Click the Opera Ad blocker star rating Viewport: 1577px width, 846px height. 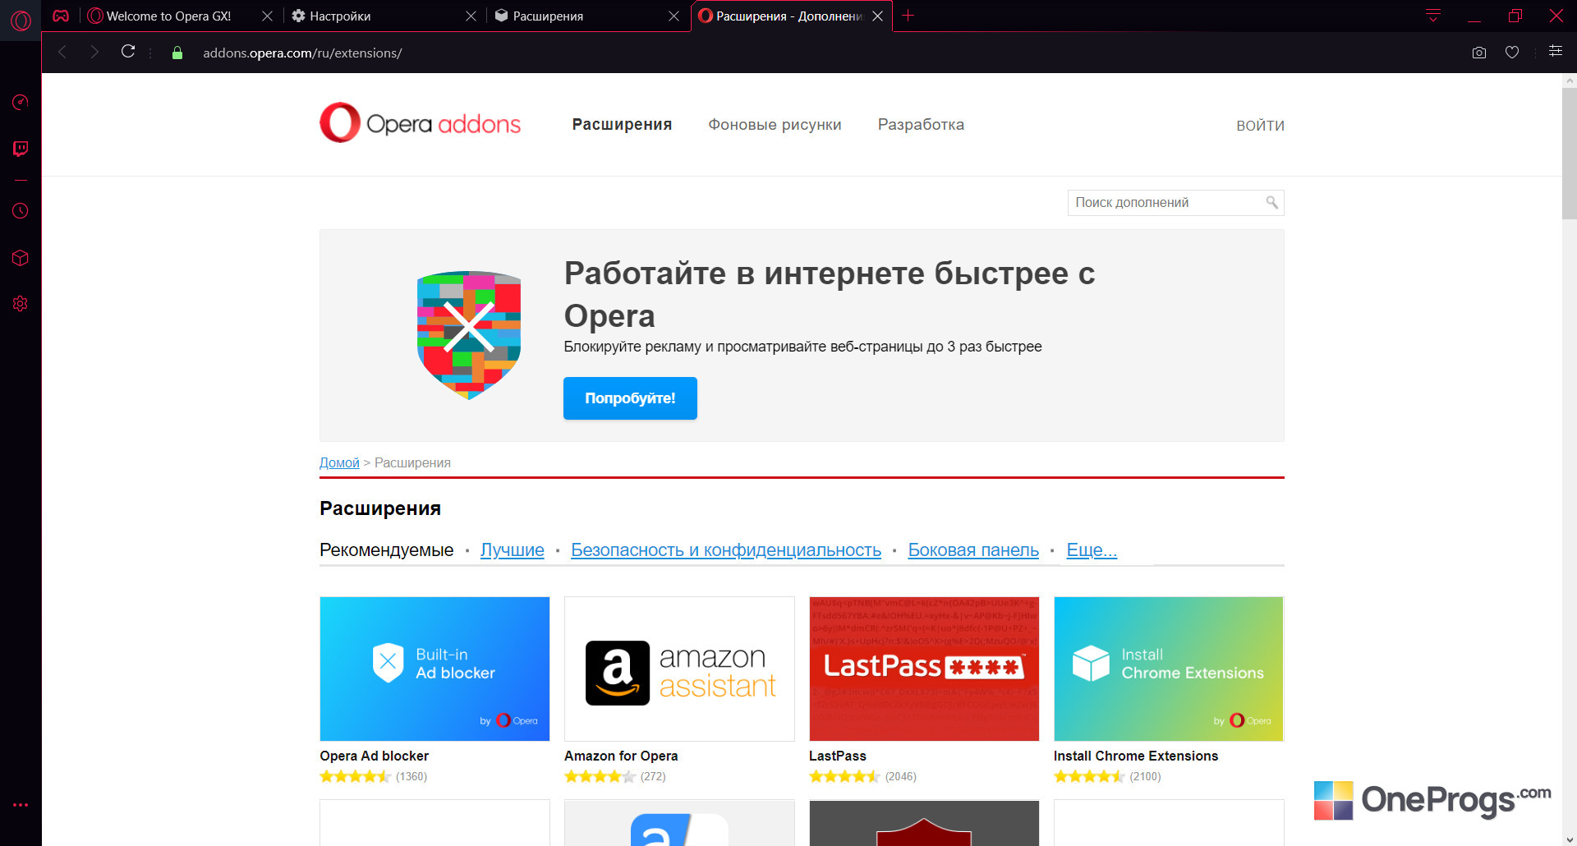coord(355,776)
